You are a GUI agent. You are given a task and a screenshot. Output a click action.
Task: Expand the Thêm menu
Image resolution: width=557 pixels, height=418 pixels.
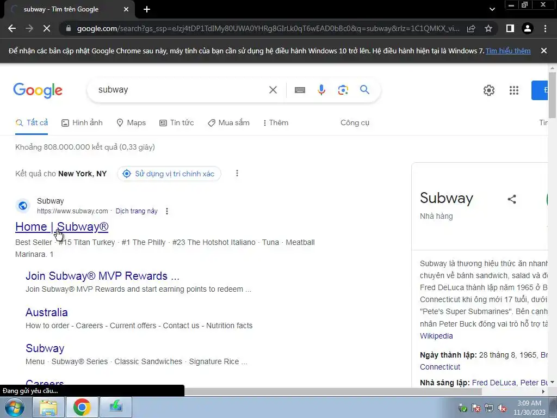pos(276,122)
